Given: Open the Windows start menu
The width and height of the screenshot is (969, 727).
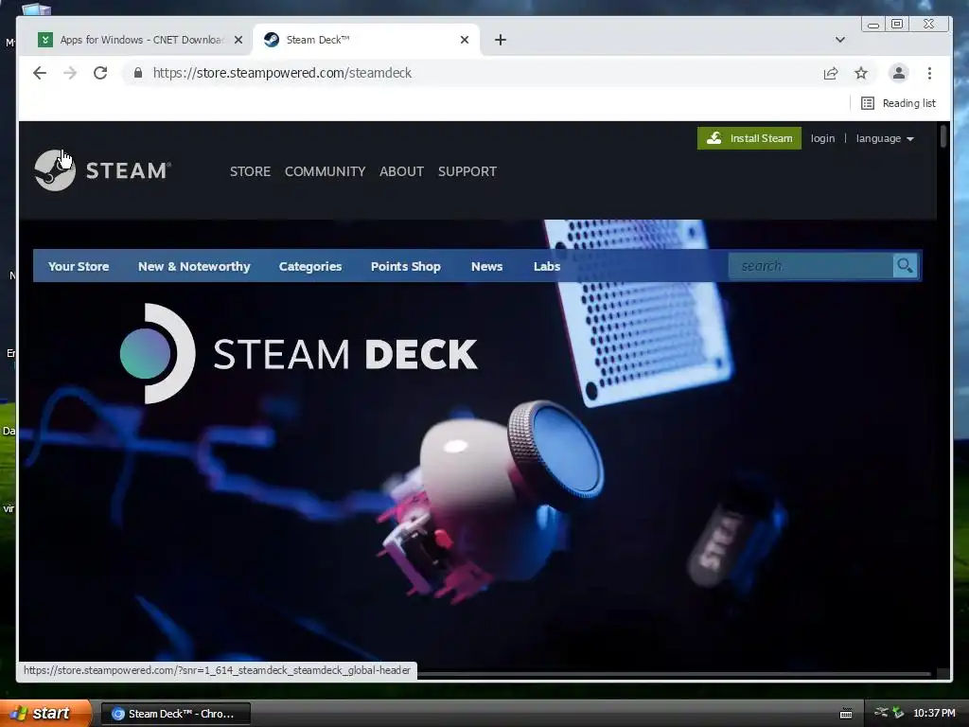Looking at the screenshot, I should point(45,714).
